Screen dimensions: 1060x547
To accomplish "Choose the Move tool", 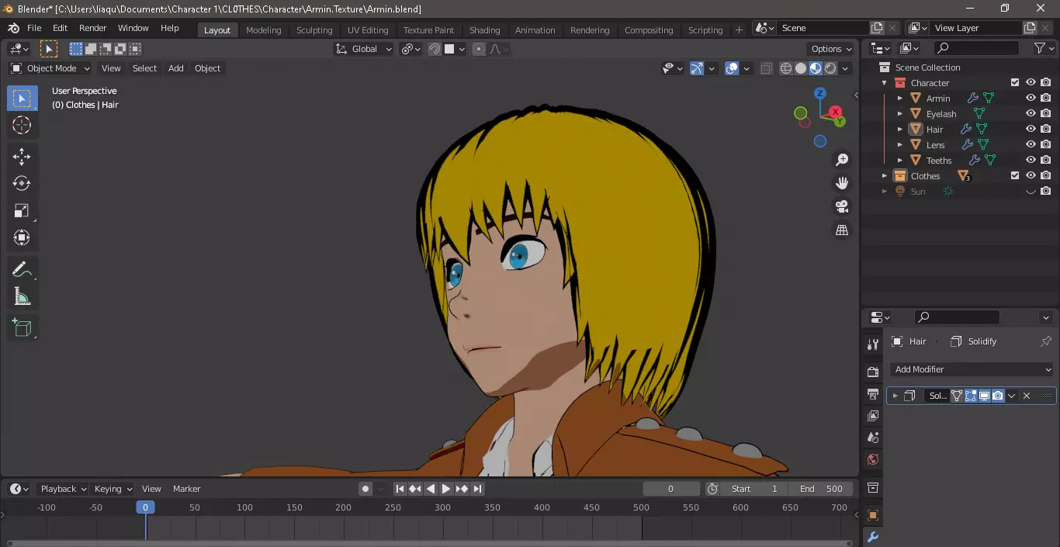I will click(x=22, y=156).
